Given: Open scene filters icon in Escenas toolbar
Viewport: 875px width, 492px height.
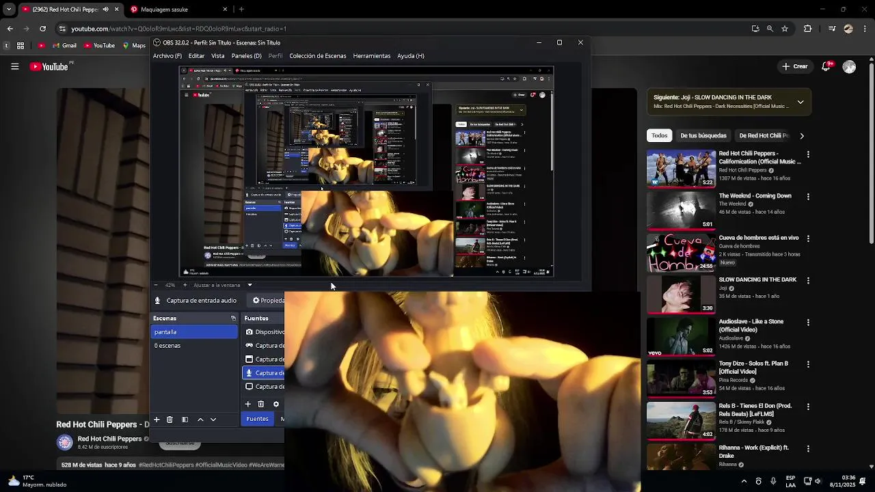Looking at the screenshot, I should [x=185, y=420].
